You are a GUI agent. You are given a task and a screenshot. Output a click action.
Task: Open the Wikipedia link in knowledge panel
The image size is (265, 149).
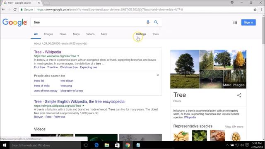pos(190,117)
